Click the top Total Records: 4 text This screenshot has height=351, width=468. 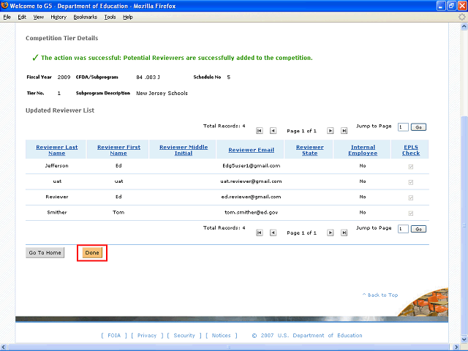click(x=224, y=126)
